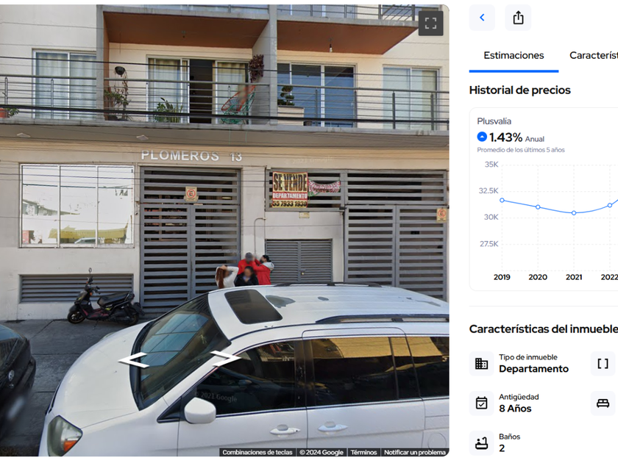The width and height of the screenshot is (618, 463).
Task: Click the ©2024 Google attribution
Action: (322, 453)
